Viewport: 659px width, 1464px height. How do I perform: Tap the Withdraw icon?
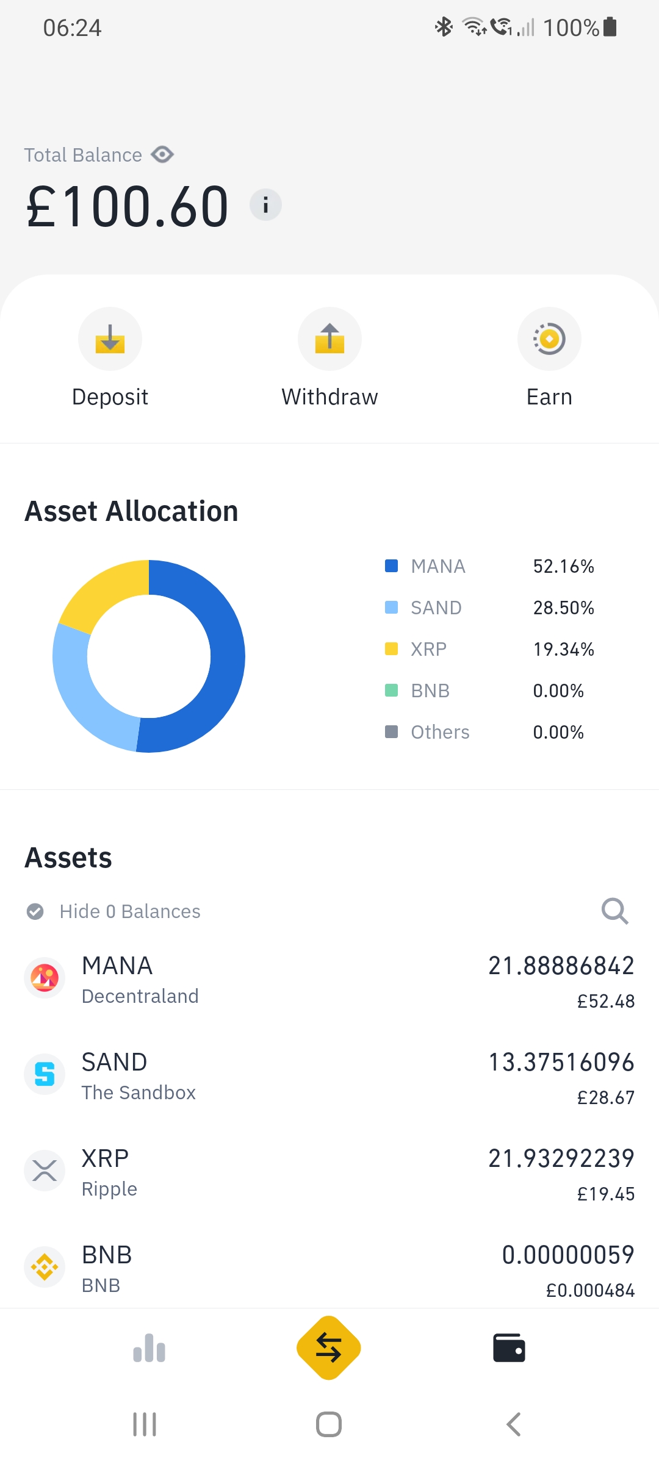[x=329, y=339]
